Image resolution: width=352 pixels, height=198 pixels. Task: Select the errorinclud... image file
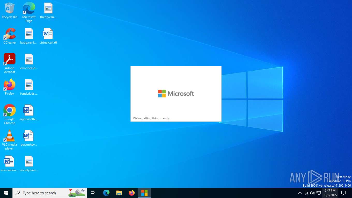click(29, 62)
